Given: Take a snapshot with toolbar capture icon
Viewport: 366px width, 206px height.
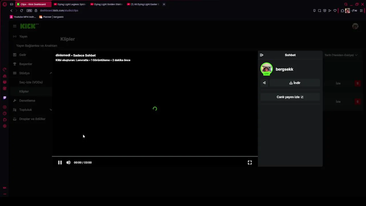Looking at the screenshot, I should [319, 11].
